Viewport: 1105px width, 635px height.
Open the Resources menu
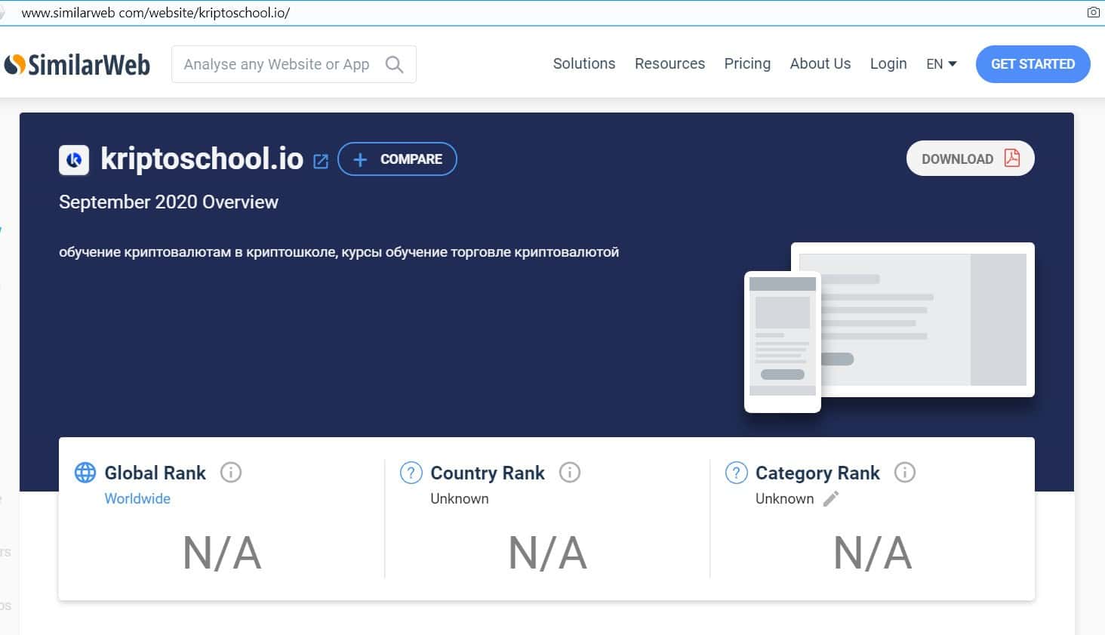click(x=669, y=64)
